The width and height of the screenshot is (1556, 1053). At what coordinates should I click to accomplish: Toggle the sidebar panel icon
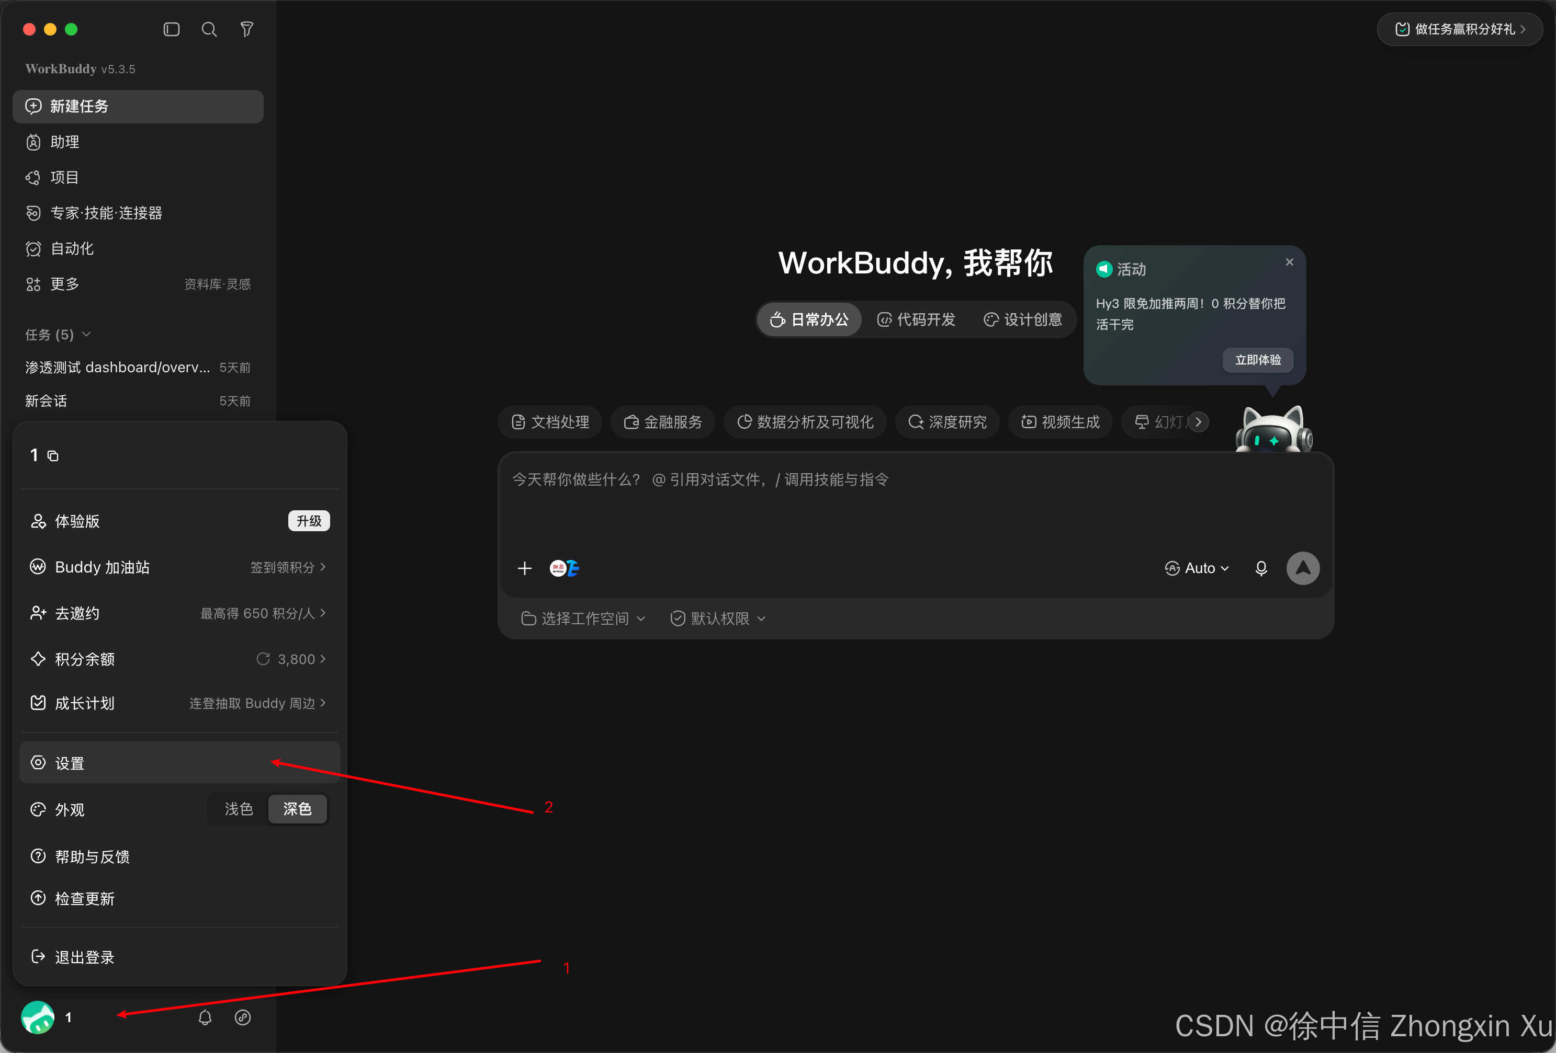click(172, 29)
